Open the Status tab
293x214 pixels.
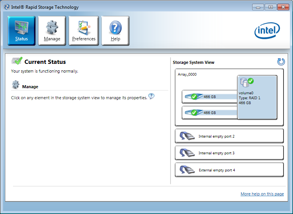21,31
